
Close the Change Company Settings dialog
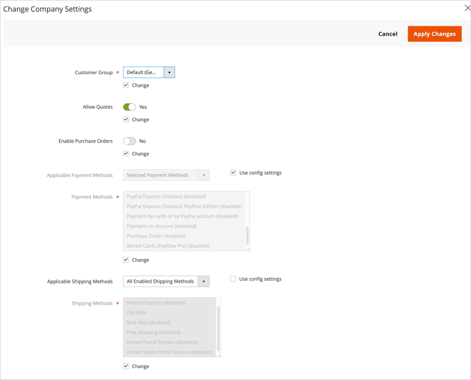click(467, 8)
